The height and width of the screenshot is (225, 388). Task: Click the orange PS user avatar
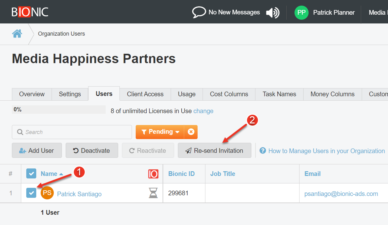pyautogui.click(x=47, y=193)
